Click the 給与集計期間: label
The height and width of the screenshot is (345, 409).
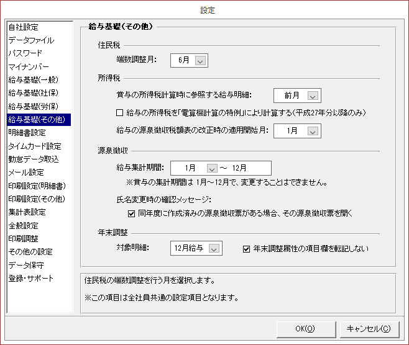(140, 168)
